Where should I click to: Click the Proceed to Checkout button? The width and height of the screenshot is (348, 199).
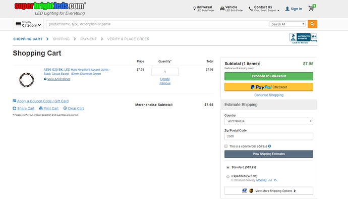tap(269, 76)
